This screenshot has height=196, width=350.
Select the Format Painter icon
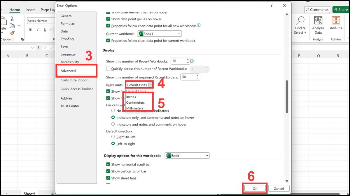click(13, 33)
